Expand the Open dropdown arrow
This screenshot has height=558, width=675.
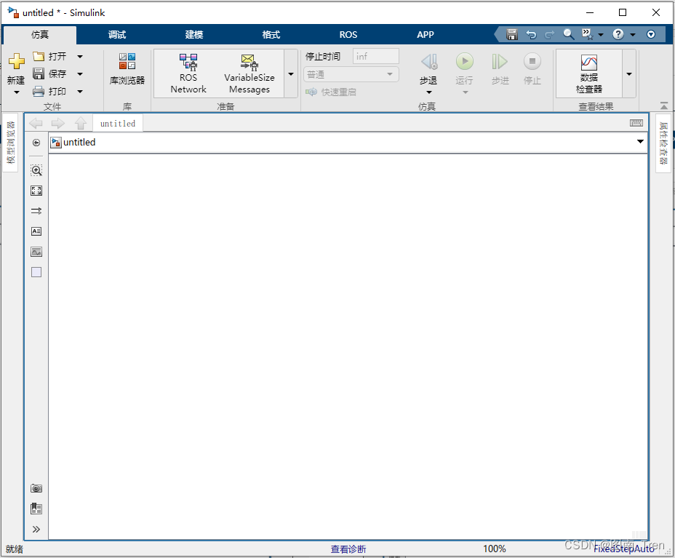point(79,57)
